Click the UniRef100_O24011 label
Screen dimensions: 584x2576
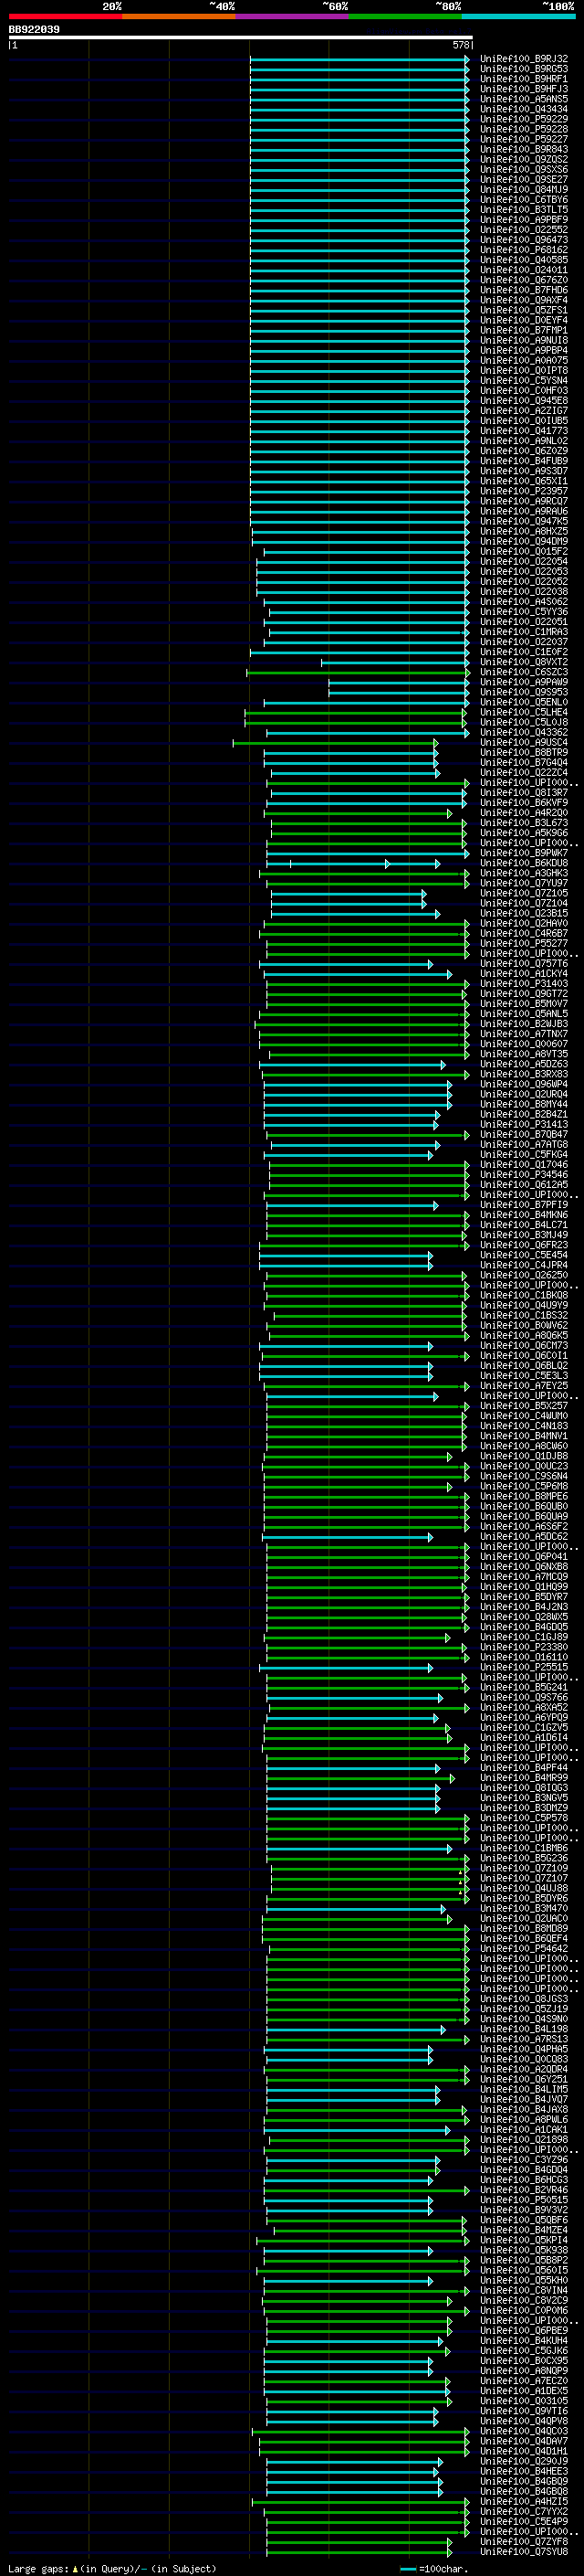pos(524,270)
